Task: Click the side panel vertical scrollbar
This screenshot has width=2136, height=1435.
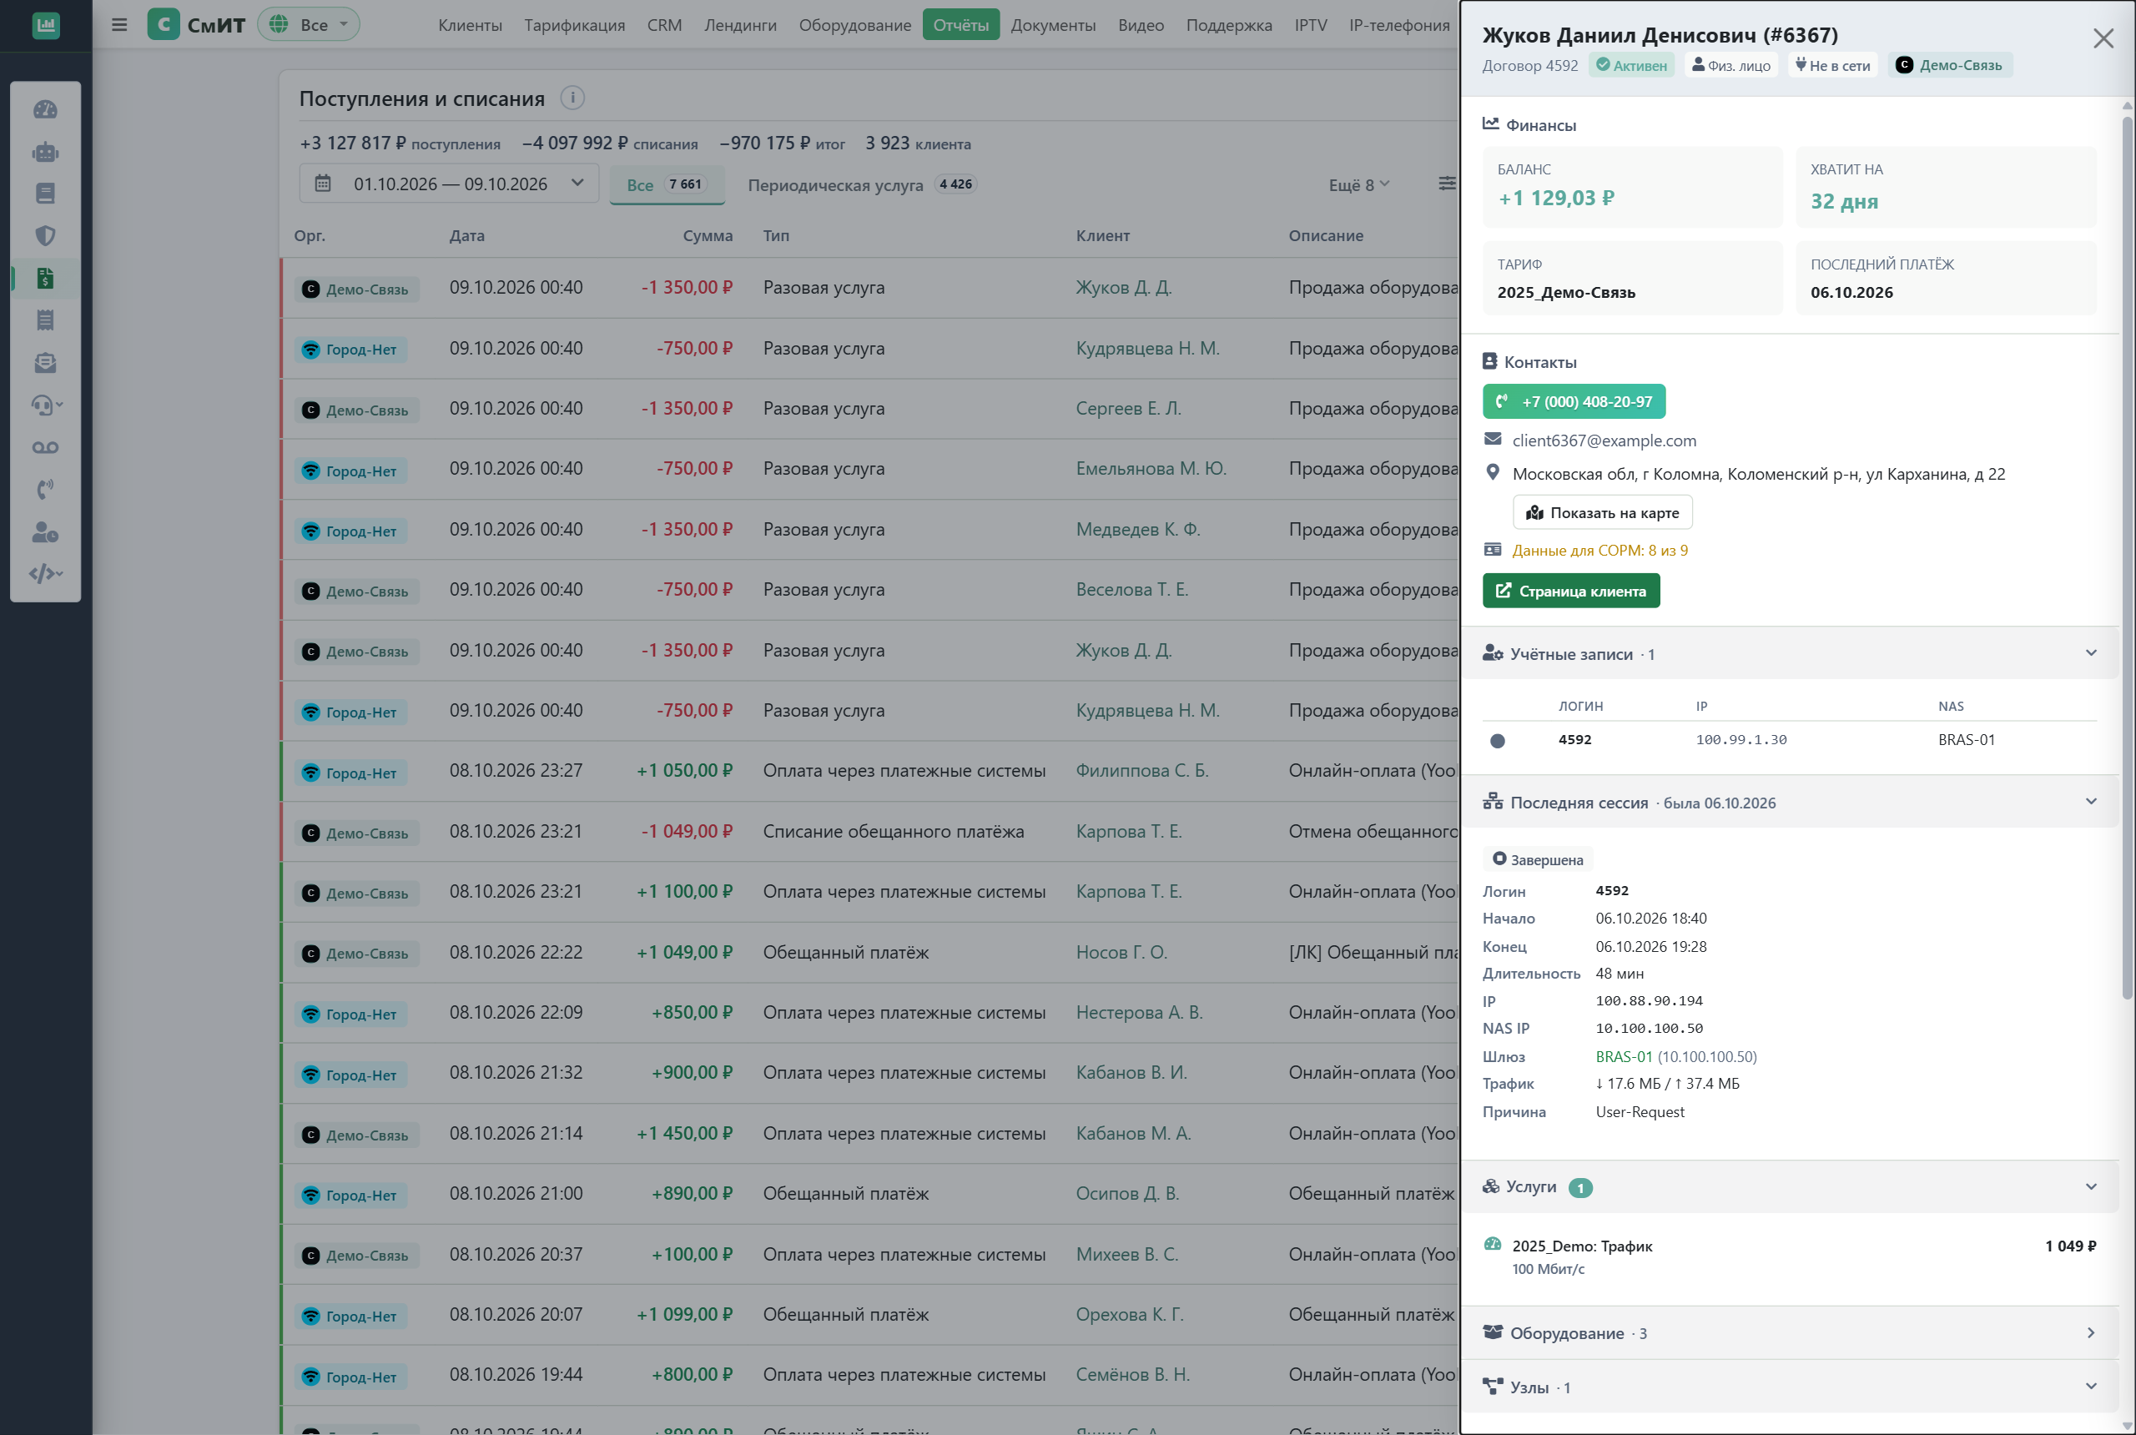Action: click(2127, 557)
